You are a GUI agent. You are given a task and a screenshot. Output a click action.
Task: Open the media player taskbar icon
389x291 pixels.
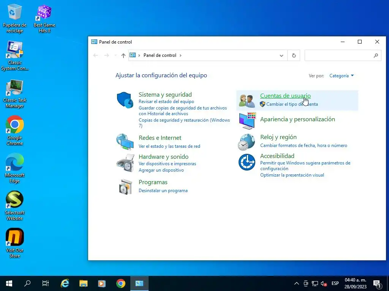coord(102,283)
